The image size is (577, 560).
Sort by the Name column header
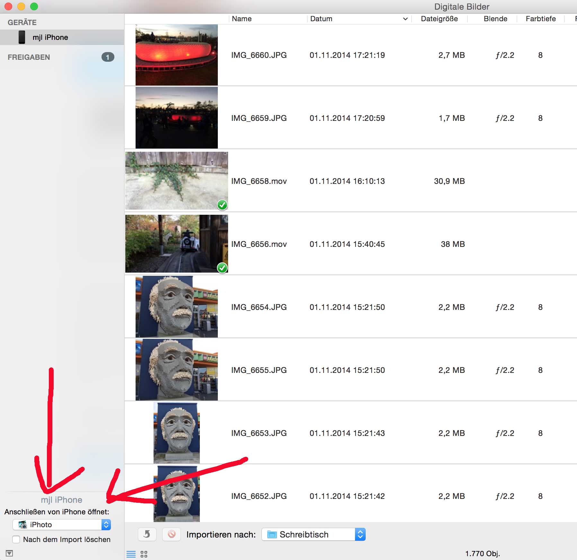pos(242,19)
